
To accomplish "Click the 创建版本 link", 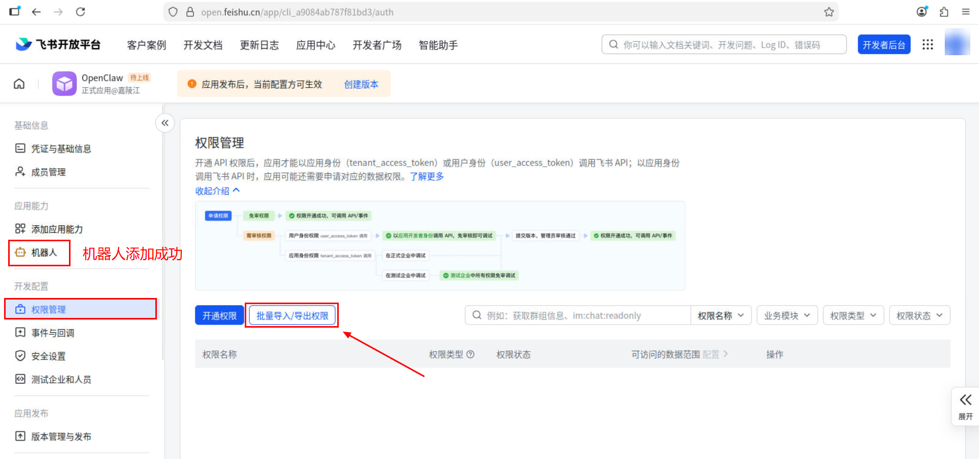I will coord(361,84).
